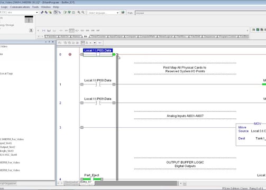The width and height of the screenshot is (266, 190).
Task: Pin the organizer panel with the pushpin
Action: pyautogui.click(x=49, y=42)
